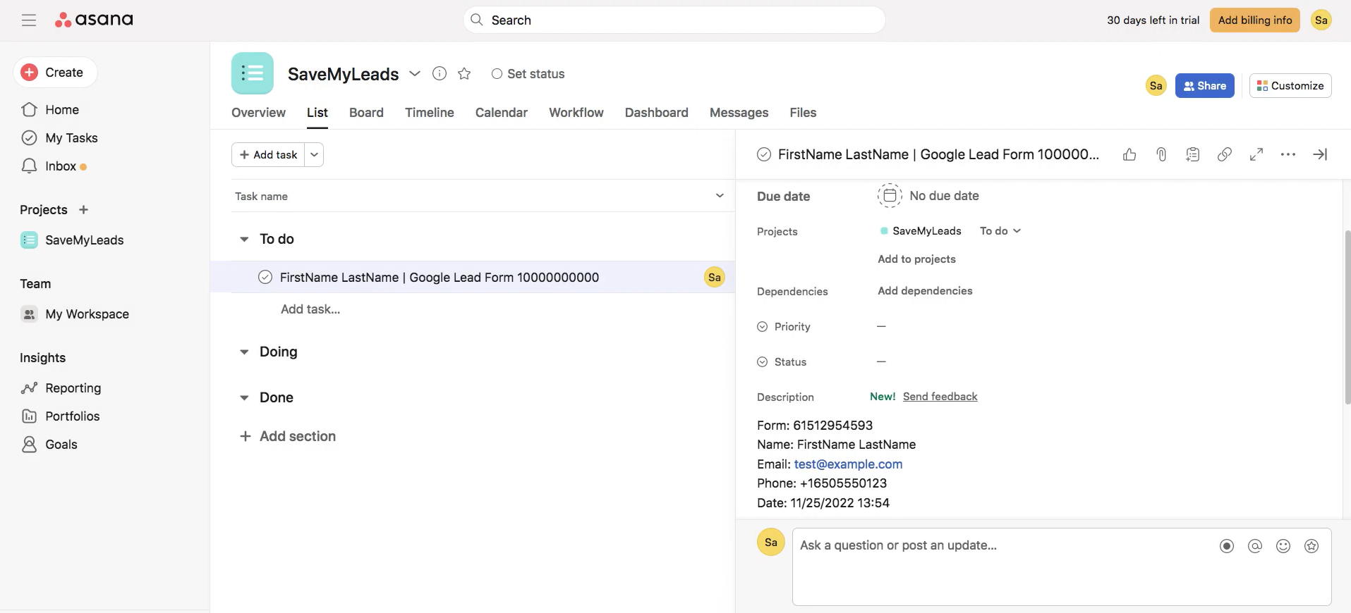Click Set status circle for project

click(x=497, y=74)
